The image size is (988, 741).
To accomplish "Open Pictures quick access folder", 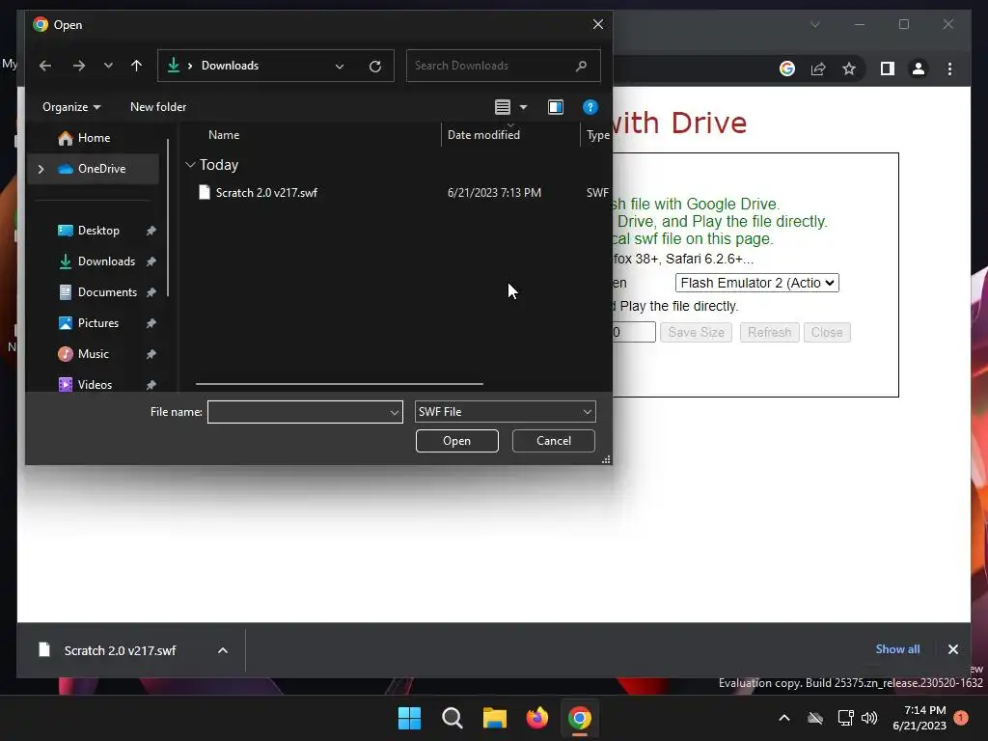I will [x=97, y=323].
